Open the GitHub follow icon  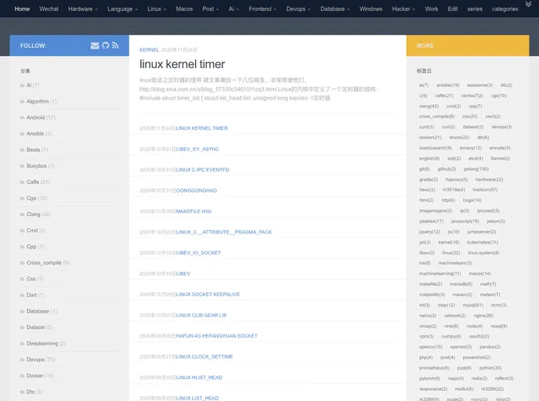point(106,45)
